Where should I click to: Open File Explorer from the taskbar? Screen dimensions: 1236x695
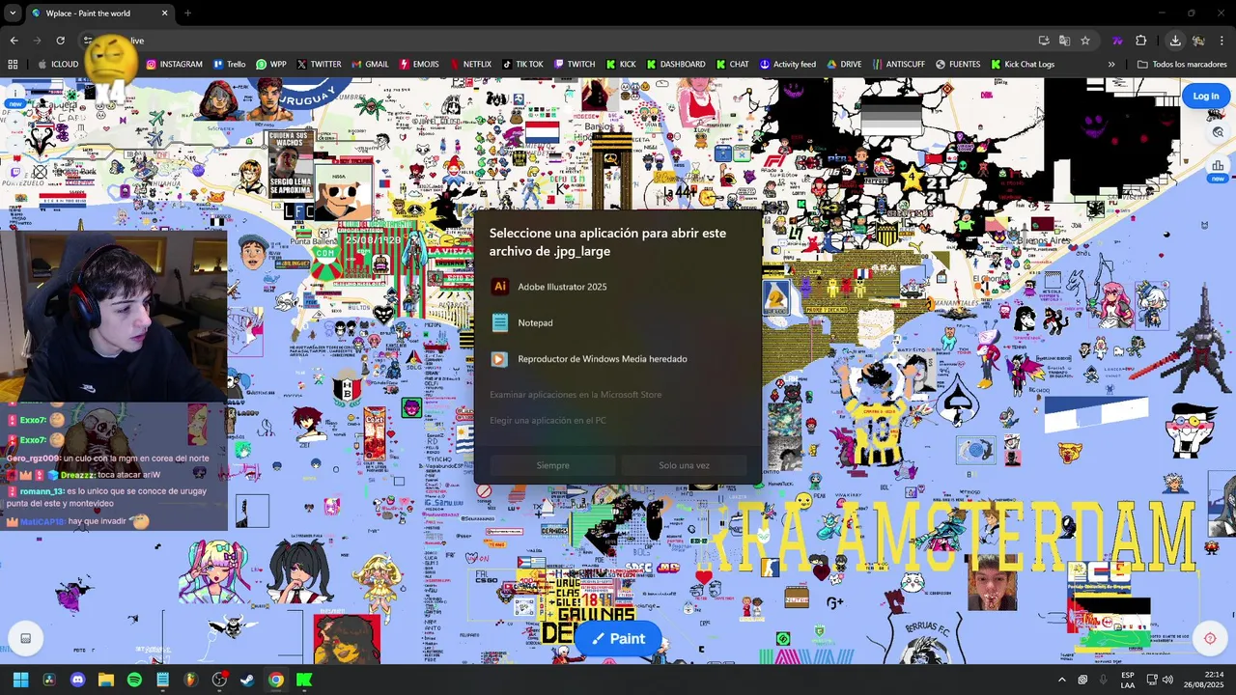pyautogui.click(x=106, y=680)
